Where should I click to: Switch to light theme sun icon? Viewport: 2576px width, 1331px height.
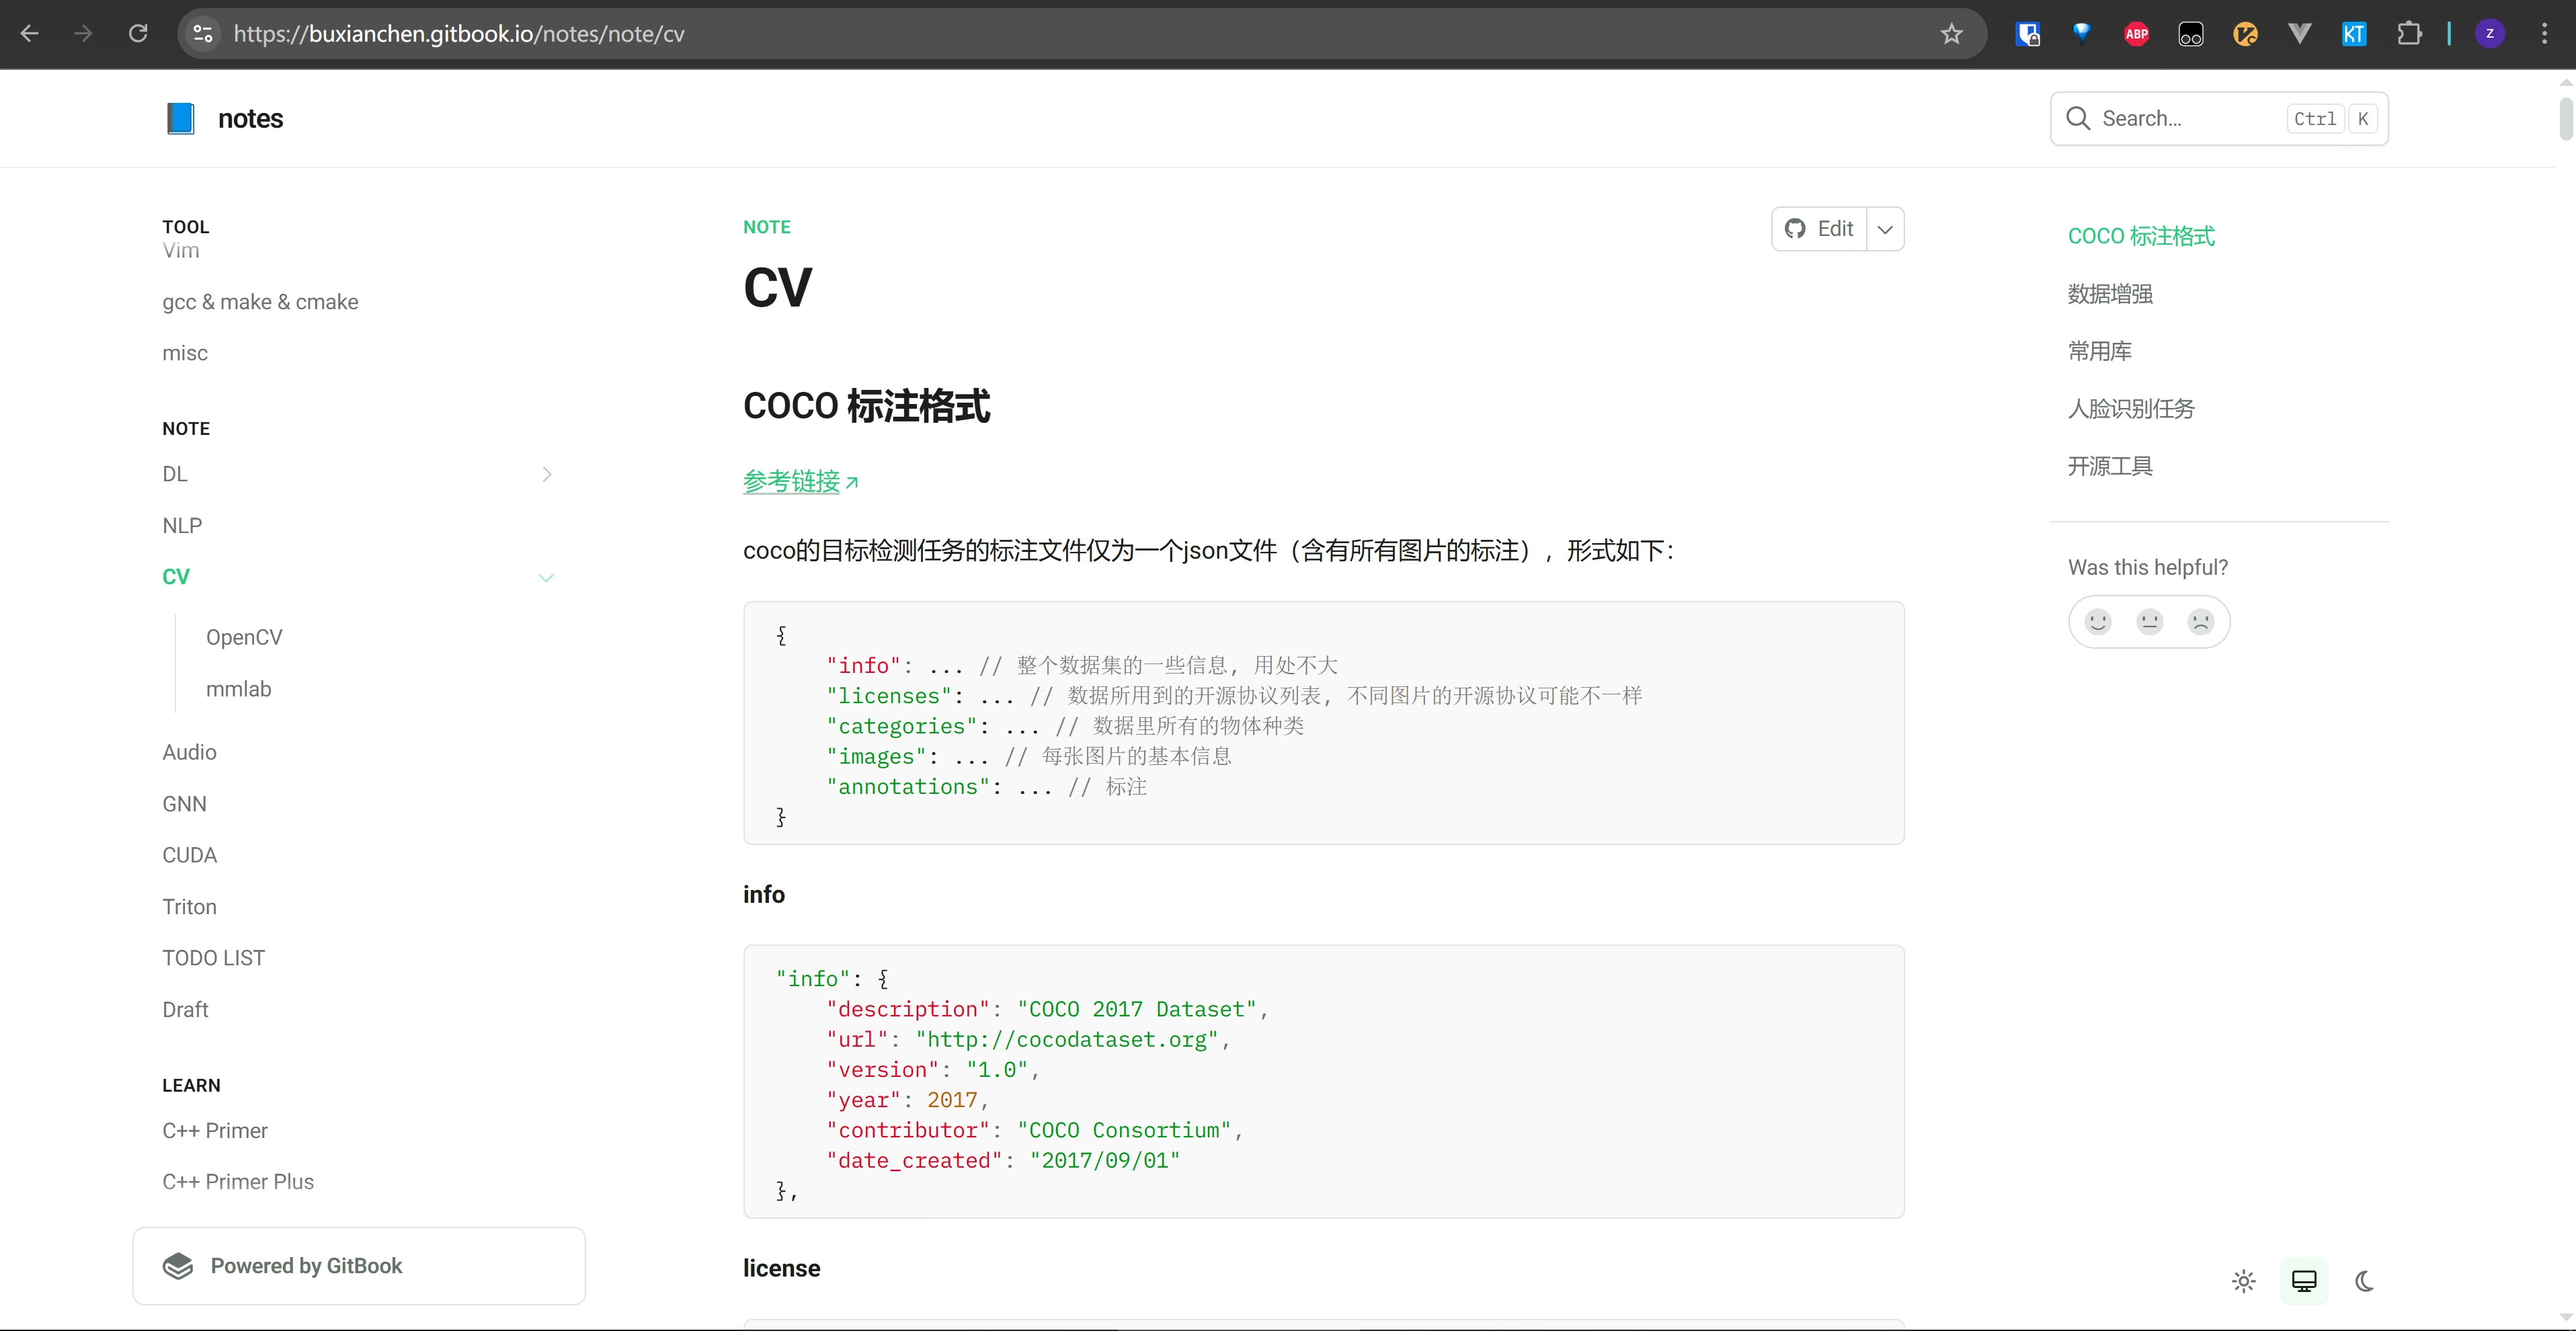click(x=2243, y=1281)
